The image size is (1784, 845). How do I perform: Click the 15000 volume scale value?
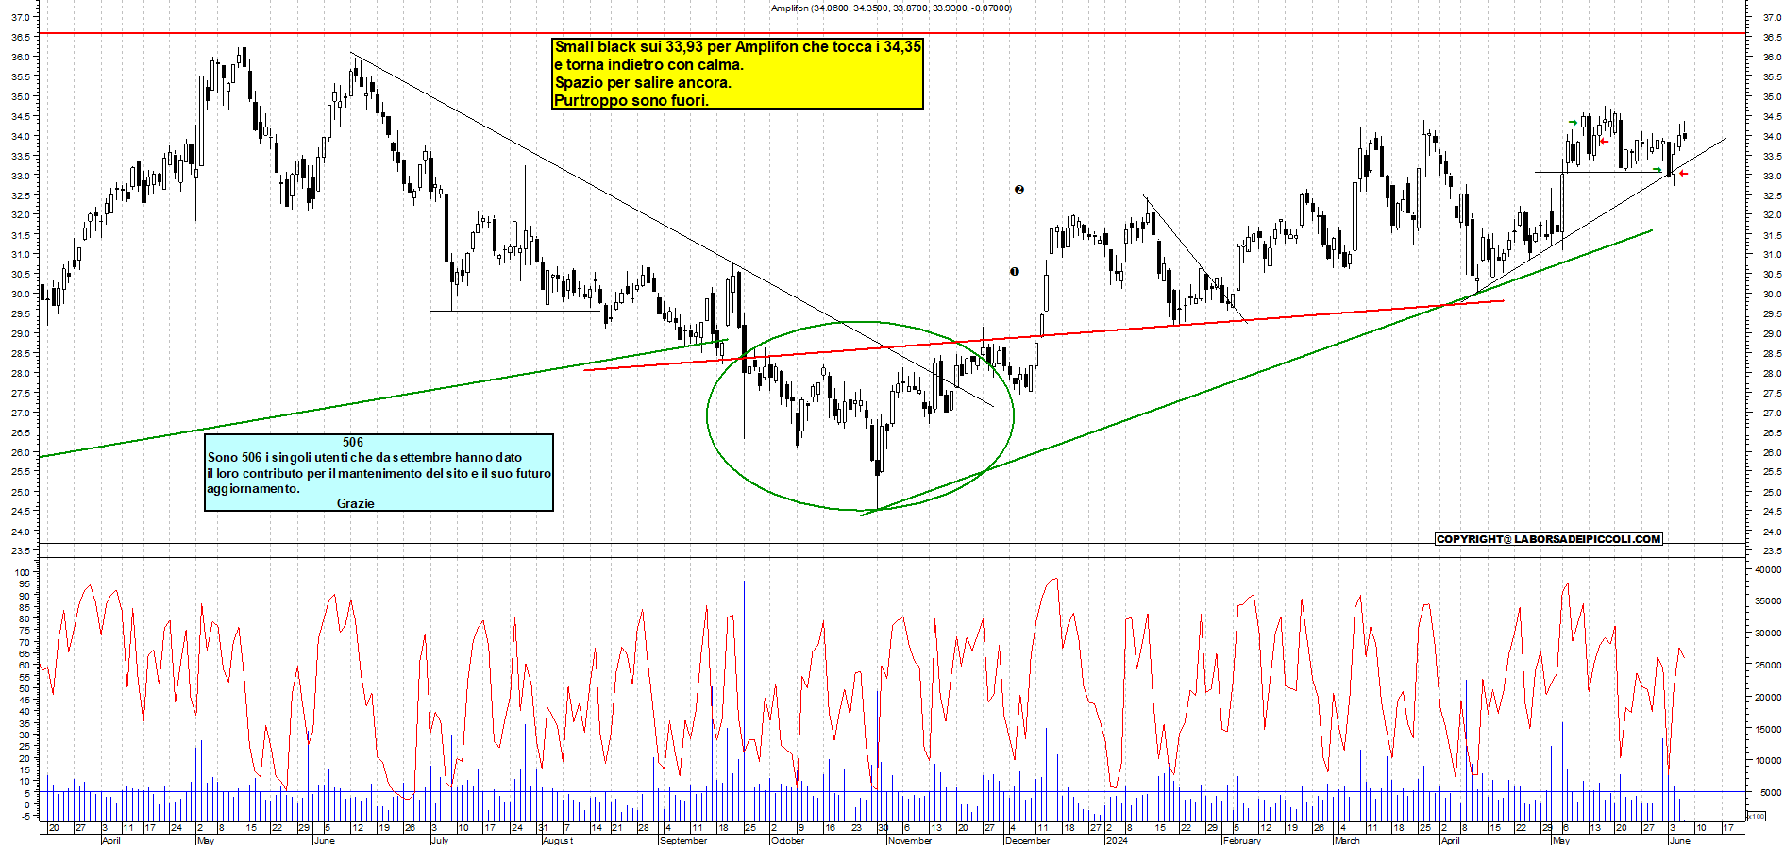[x=1767, y=729]
